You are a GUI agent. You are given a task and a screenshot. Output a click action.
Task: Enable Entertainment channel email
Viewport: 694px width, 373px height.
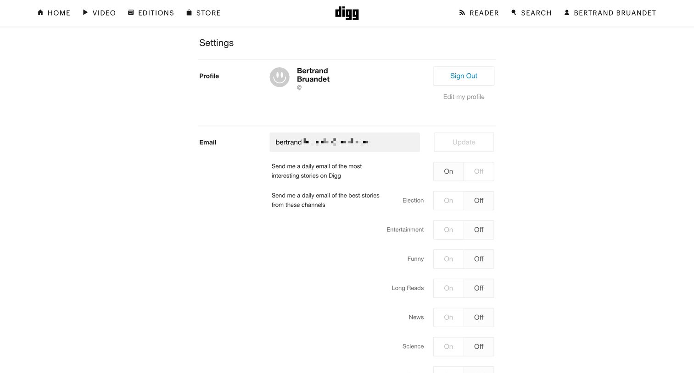(448, 230)
